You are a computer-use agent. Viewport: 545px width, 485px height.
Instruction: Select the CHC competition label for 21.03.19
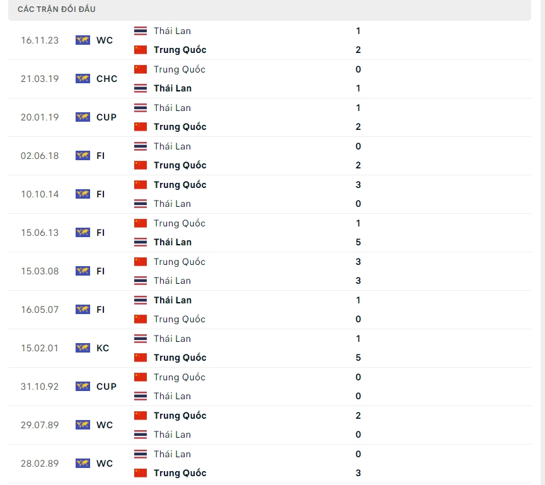tap(106, 79)
